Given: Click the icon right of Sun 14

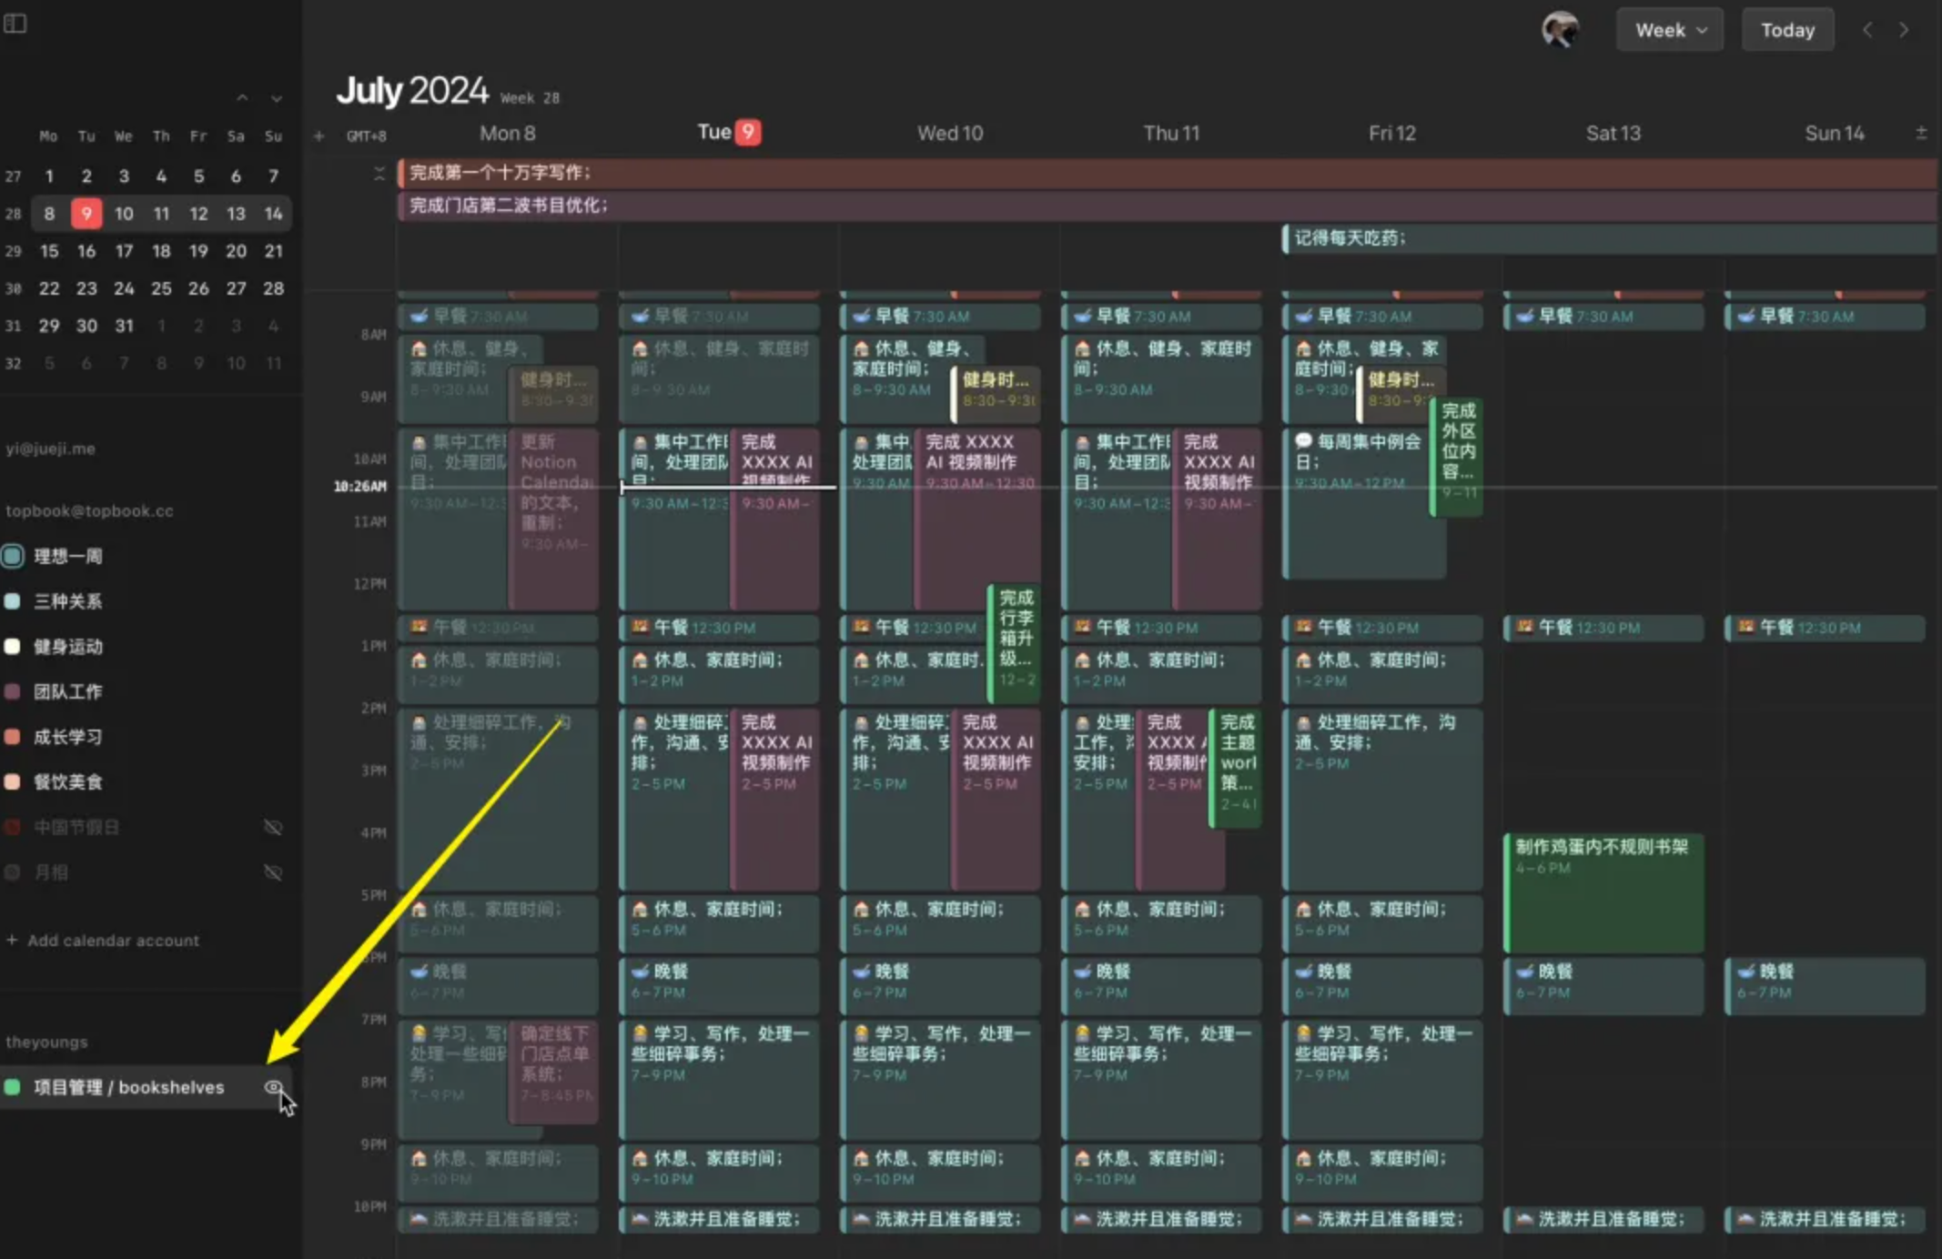Looking at the screenshot, I should click(1921, 133).
